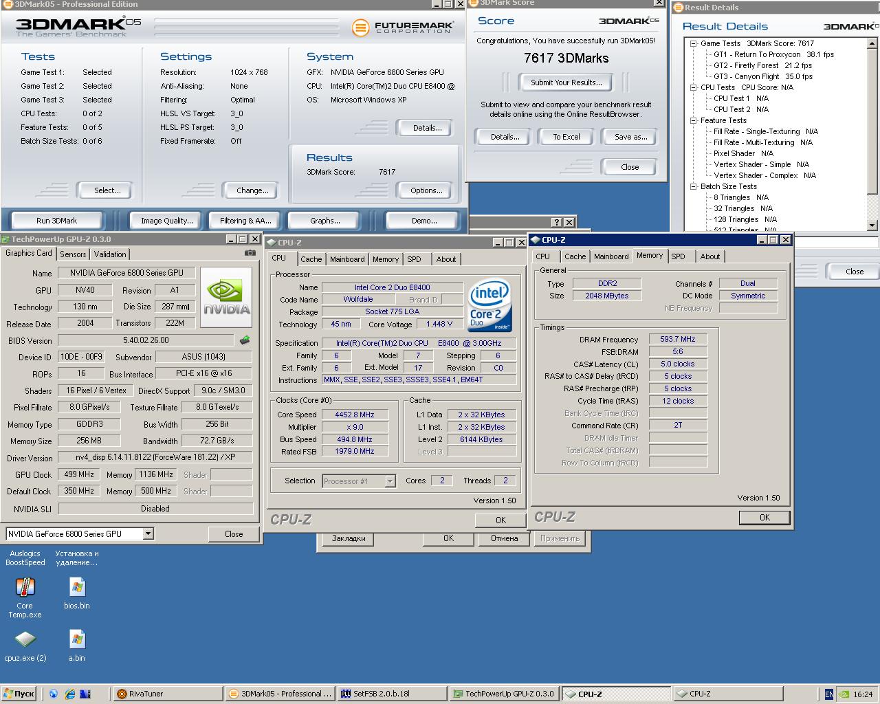Image resolution: width=880 pixels, height=704 pixels.
Task: Click Filtering & AA... button
Action: tap(245, 221)
